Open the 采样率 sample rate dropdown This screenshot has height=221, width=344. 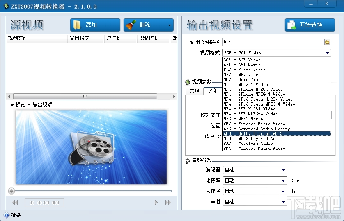click(x=255, y=191)
